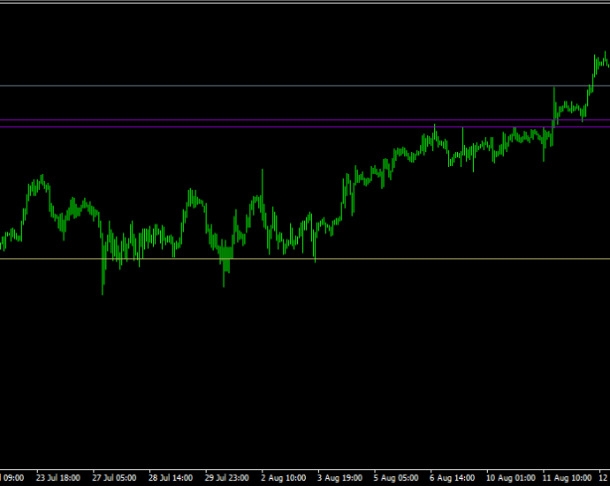This screenshot has width=610, height=486.
Task: Click the 11 Aug 10:00 time label
Action: [567, 477]
